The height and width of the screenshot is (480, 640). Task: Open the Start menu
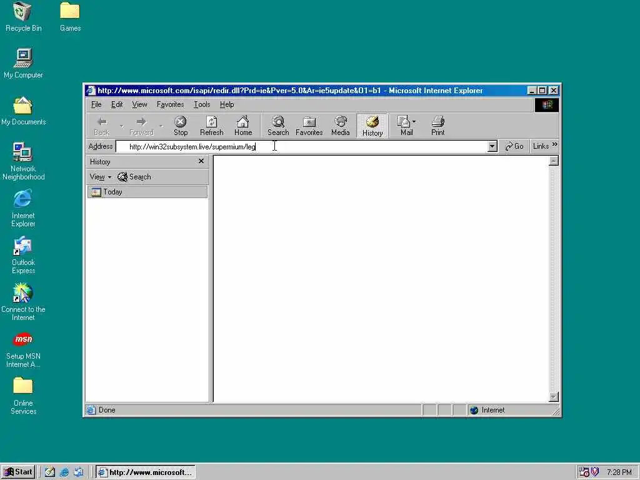click(18, 472)
